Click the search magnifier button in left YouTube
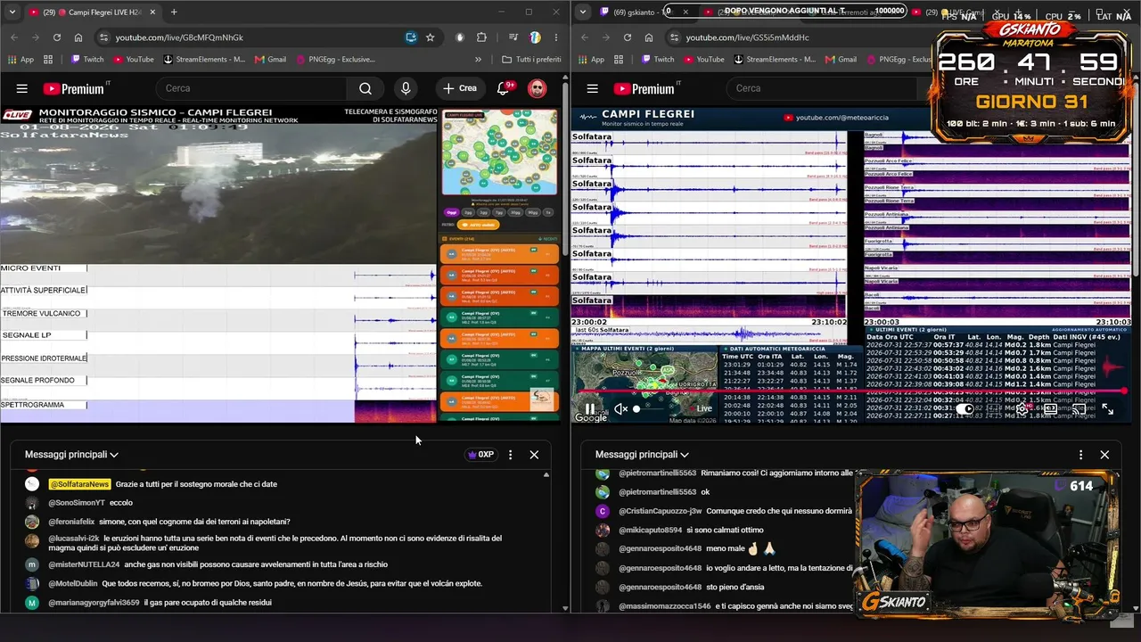Image resolution: width=1141 pixels, height=642 pixels. [365, 88]
